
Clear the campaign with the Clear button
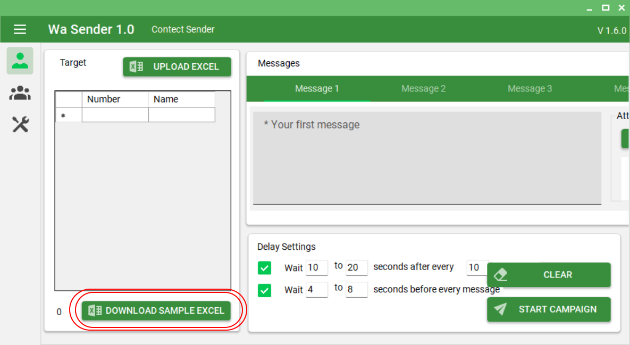pyautogui.click(x=549, y=275)
